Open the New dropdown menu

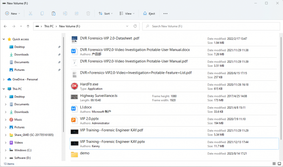tap(13, 14)
